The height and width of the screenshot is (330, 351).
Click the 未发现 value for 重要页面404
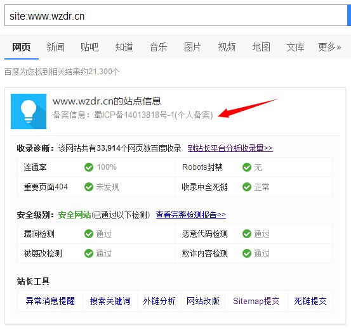pyautogui.click(x=107, y=187)
